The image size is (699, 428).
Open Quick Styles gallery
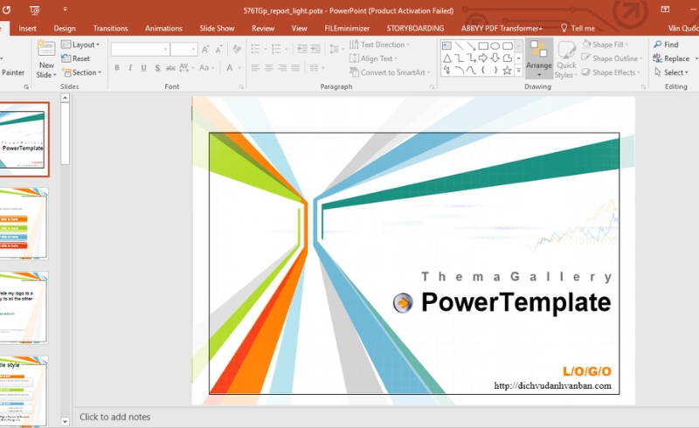[566, 59]
